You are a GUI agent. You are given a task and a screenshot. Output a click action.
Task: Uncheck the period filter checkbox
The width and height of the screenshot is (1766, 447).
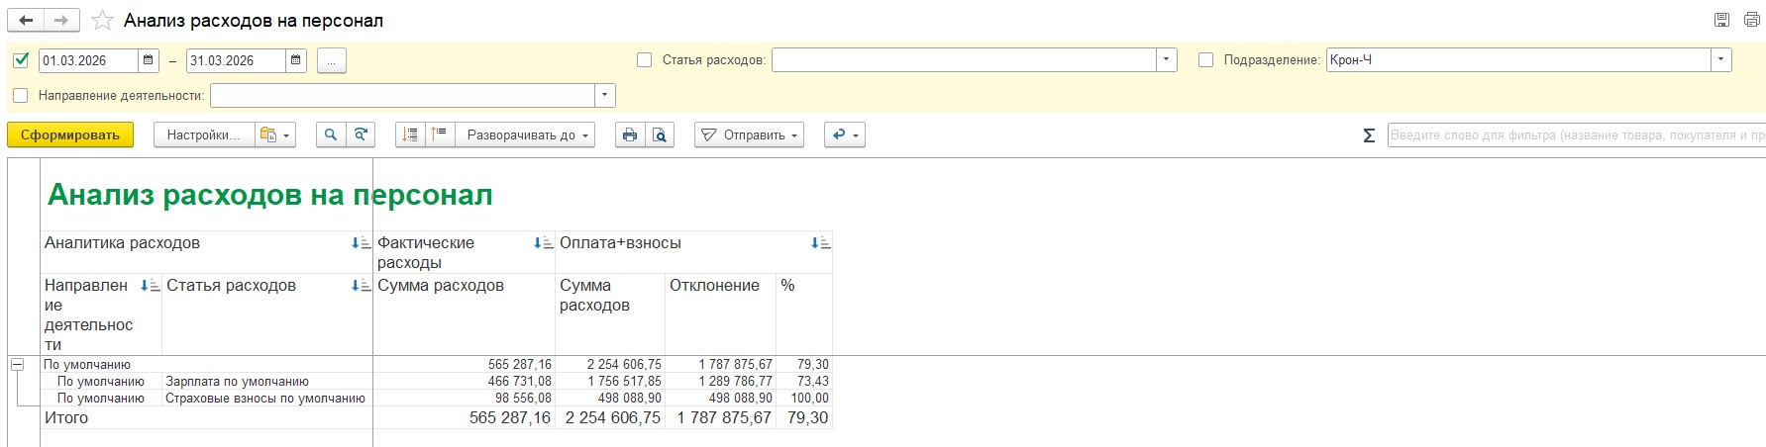(21, 60)
